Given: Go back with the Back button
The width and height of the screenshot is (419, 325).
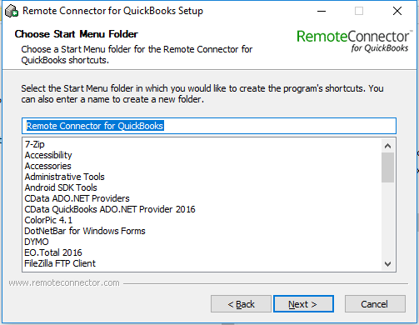Looking at the screenshot, I should (x=241, y=304).
